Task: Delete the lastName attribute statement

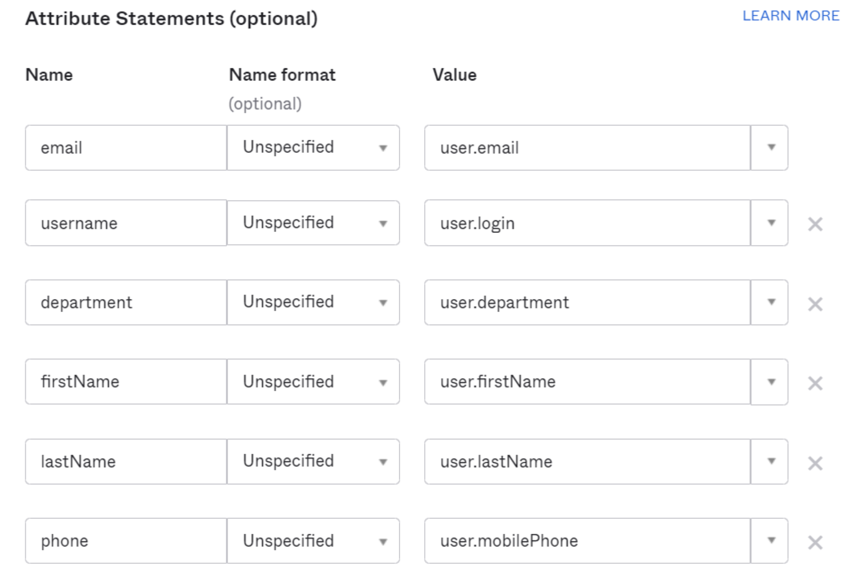Action: 814,462
